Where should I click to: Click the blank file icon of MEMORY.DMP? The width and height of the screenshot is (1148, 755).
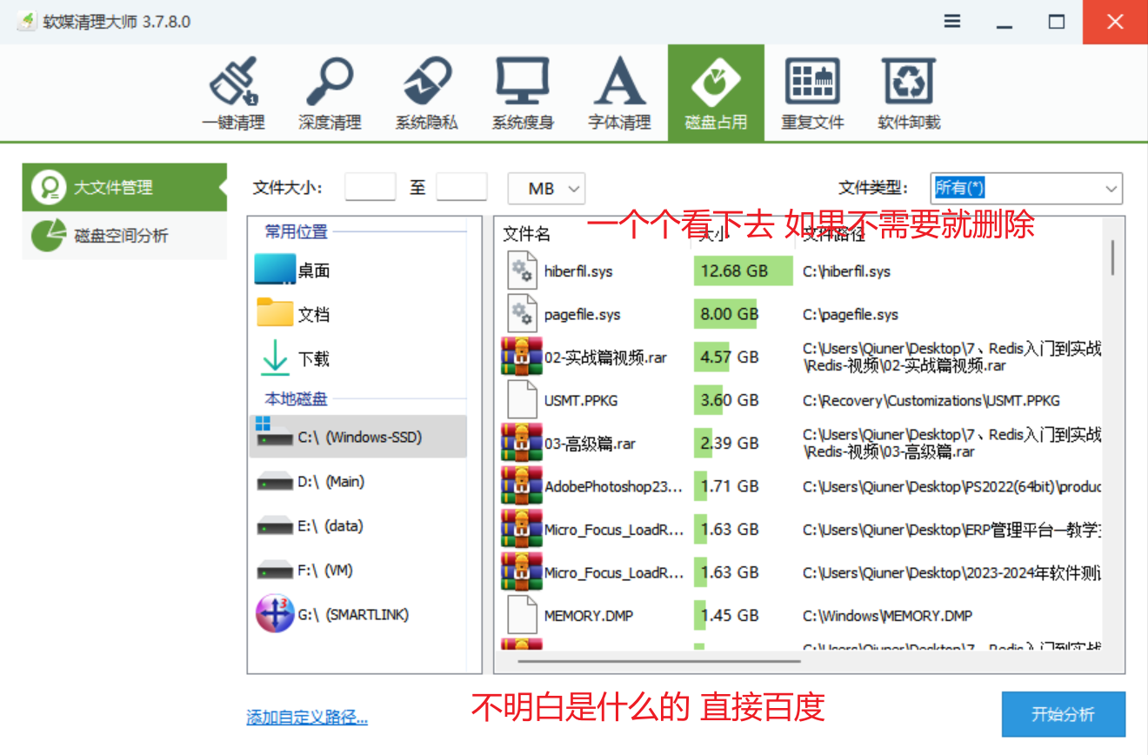tap(522, 615)
